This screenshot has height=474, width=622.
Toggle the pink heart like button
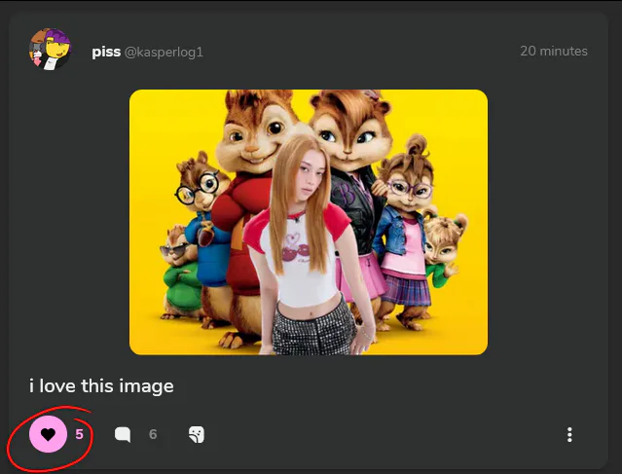click(48, 434)
